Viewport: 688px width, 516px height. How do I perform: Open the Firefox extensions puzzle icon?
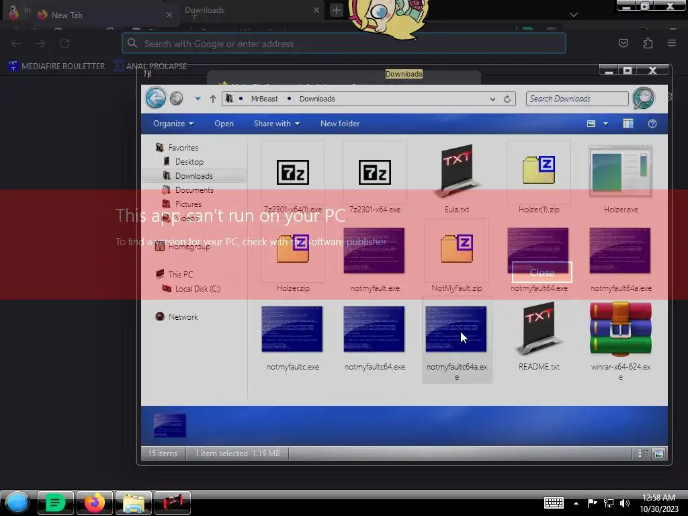point(648,43)
